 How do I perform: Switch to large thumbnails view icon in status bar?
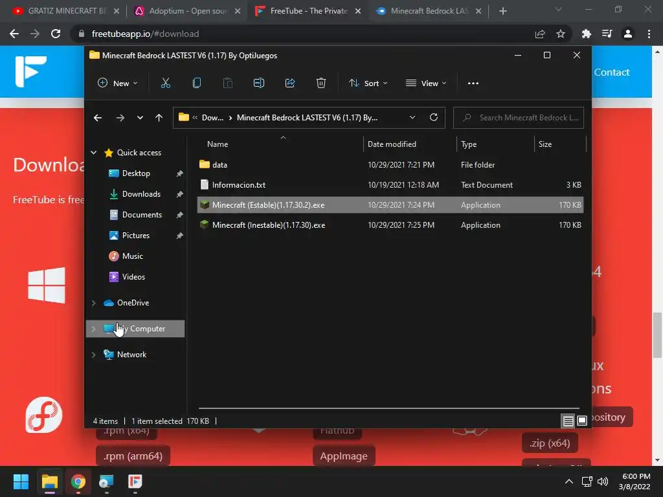[582, 421]
